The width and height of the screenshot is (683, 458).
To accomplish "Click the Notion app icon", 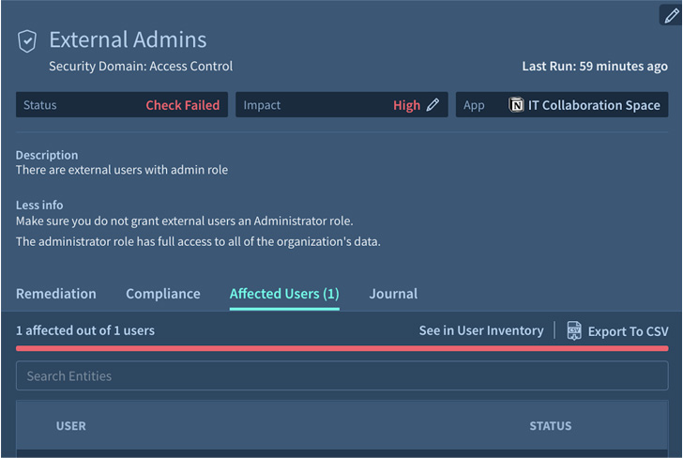I will click(x=516, y=105).
